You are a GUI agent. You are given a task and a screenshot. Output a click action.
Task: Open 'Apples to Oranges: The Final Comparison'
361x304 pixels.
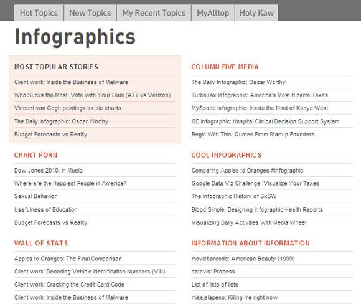click(68, 259)
